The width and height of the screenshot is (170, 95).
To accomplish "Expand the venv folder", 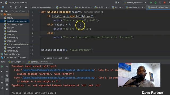I will tap(1, 15).
